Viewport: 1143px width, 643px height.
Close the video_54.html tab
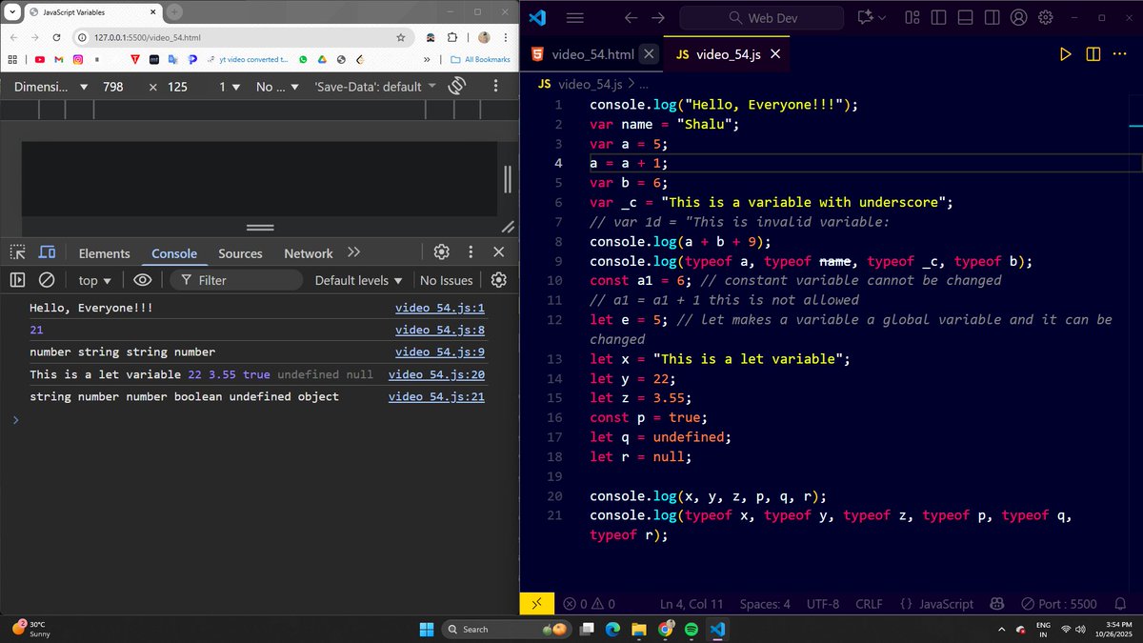tap(647, 54)
